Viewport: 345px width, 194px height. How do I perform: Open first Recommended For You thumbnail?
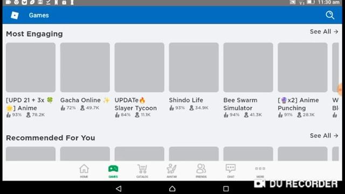[x=31, y=154]
